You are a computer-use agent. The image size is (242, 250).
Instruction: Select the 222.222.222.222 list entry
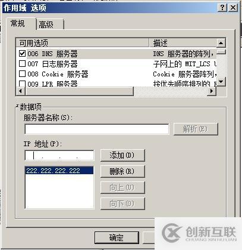59,171
